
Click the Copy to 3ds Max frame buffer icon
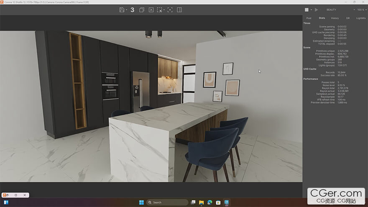coord(133,10)
